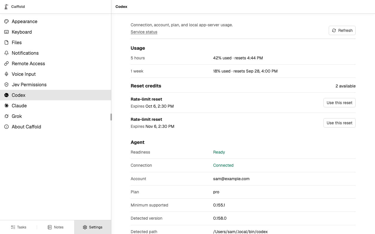Click the Caffold logo icon
This screenshot has height=234, width=375.
coord(6,6)
